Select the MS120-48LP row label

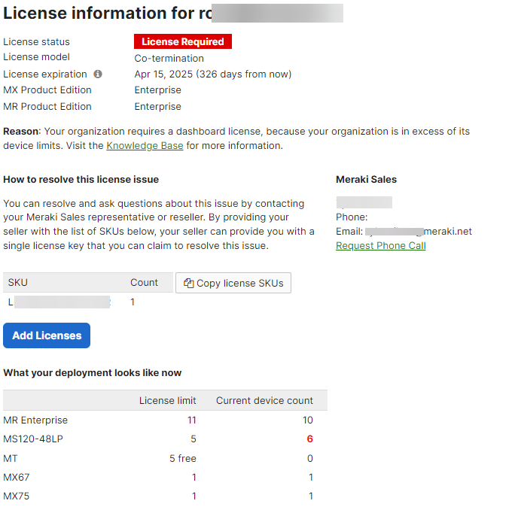pos(33,439)
